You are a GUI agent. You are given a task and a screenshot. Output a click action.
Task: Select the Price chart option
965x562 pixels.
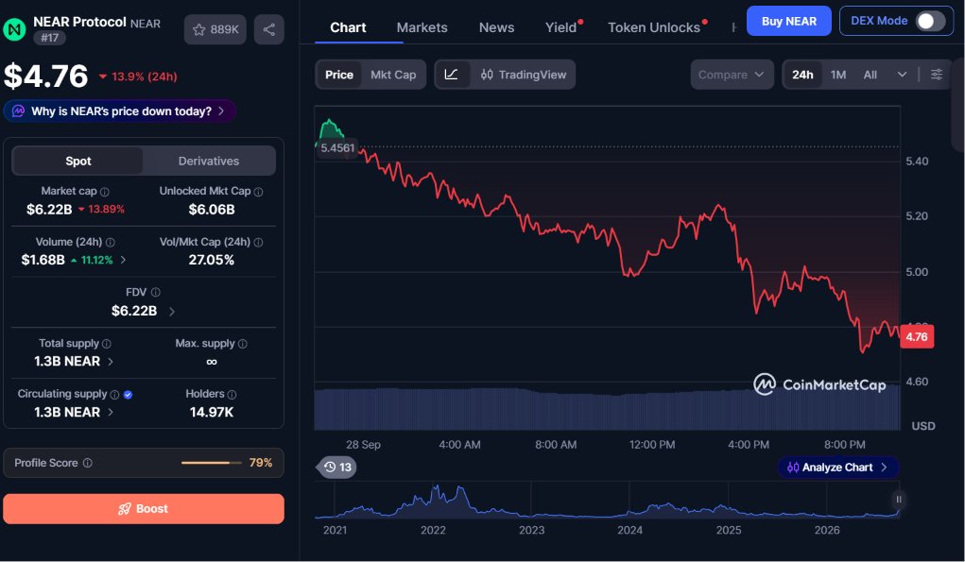(x=339, y=75)
